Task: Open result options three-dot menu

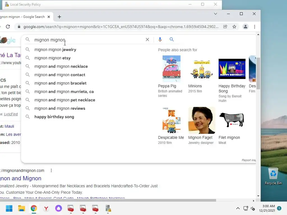Action: (x=51, y=170)
